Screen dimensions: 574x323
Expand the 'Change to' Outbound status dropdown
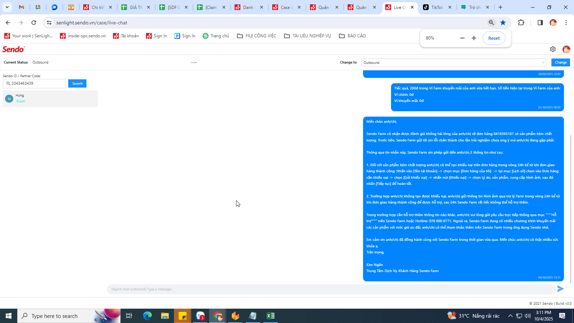coord(454,62)
